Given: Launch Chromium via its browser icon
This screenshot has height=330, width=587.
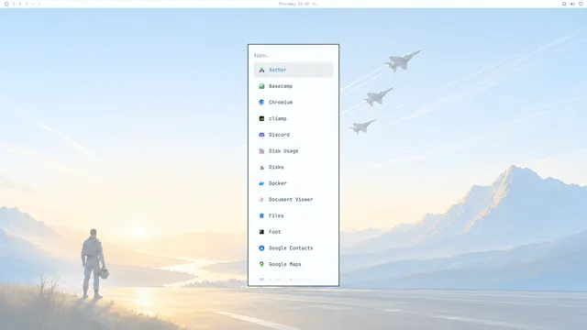Looking at the screenshot, I should pyautogui.click(x=261, y=102).
